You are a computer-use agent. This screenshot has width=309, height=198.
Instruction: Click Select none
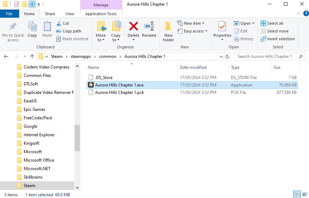tap(274, 31)
